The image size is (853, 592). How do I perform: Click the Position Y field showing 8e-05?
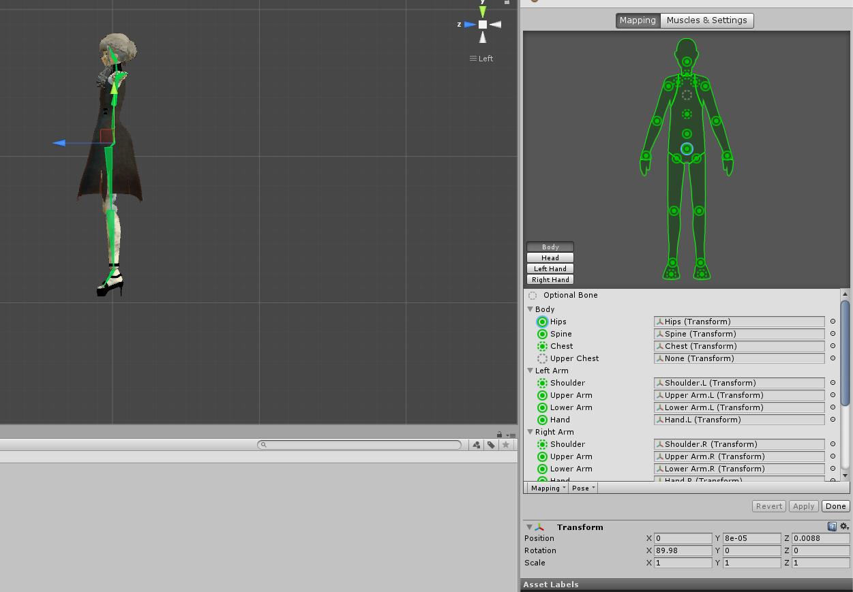[x=751, y=538]
